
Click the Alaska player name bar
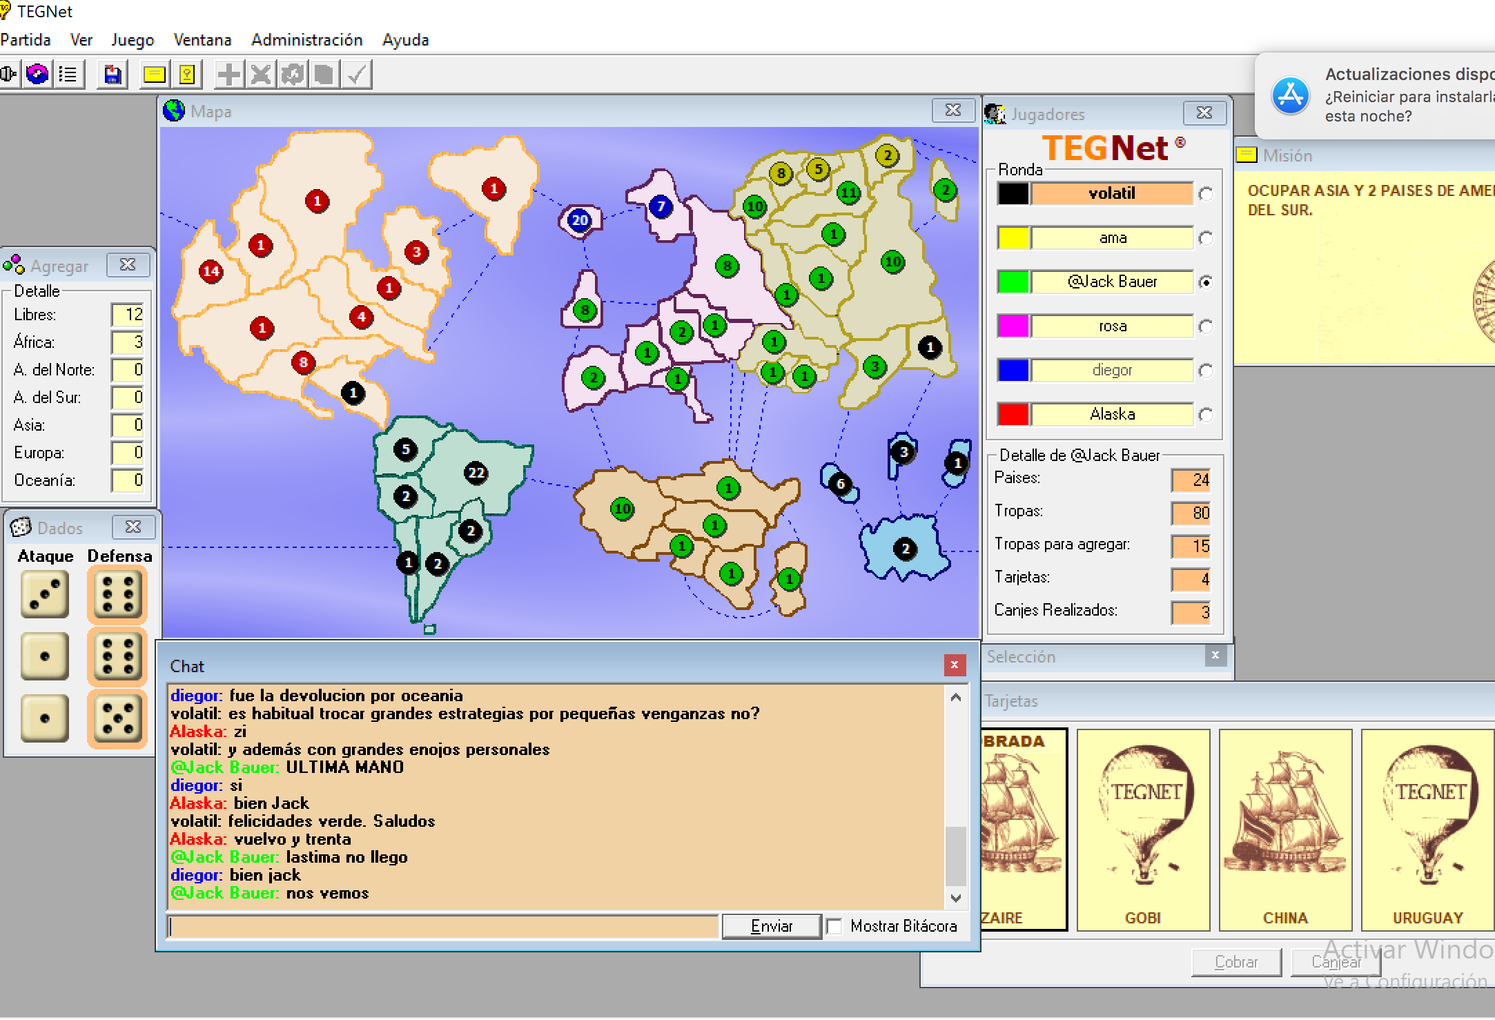(1112, 414)
